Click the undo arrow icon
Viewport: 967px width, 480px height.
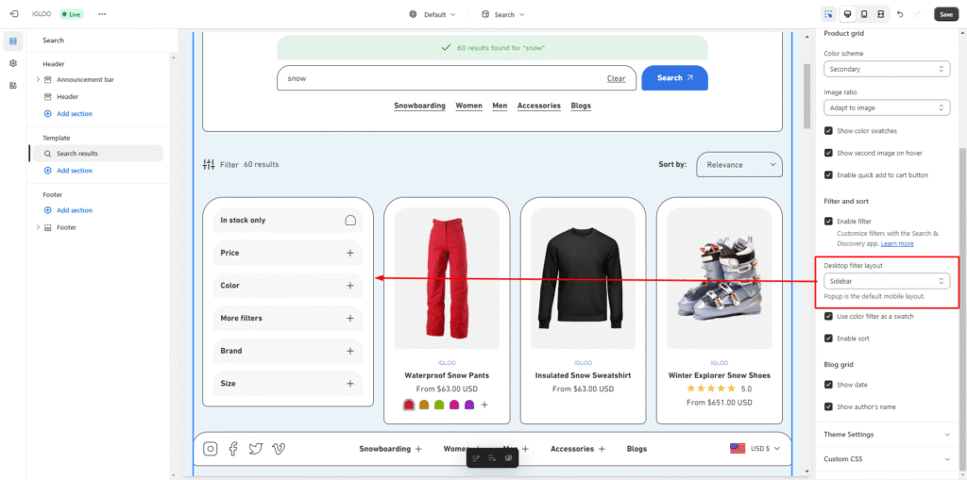pyautogui.click(x=898, y=14)
